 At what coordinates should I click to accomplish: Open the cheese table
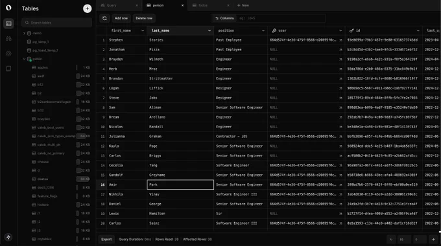(43, 162)
